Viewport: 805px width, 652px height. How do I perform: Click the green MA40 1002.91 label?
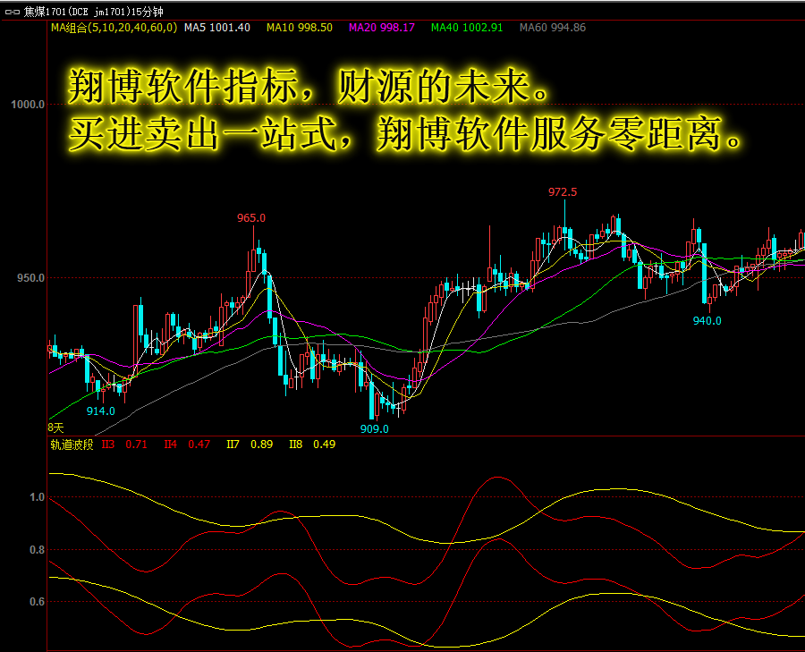[x=467, y=28]
